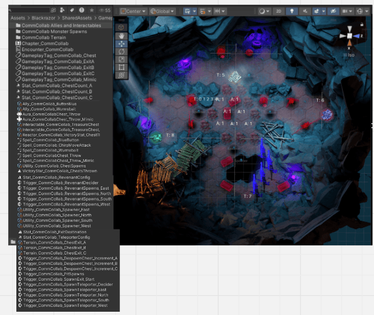
Task: Select the Encounter_CommCollab asset
Action: [x=47, y=50]
